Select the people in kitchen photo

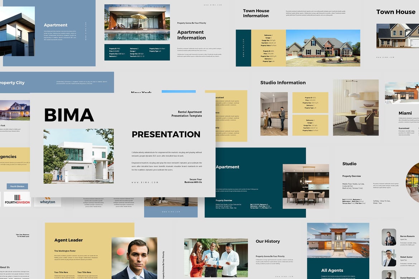[x=274, y=114]
